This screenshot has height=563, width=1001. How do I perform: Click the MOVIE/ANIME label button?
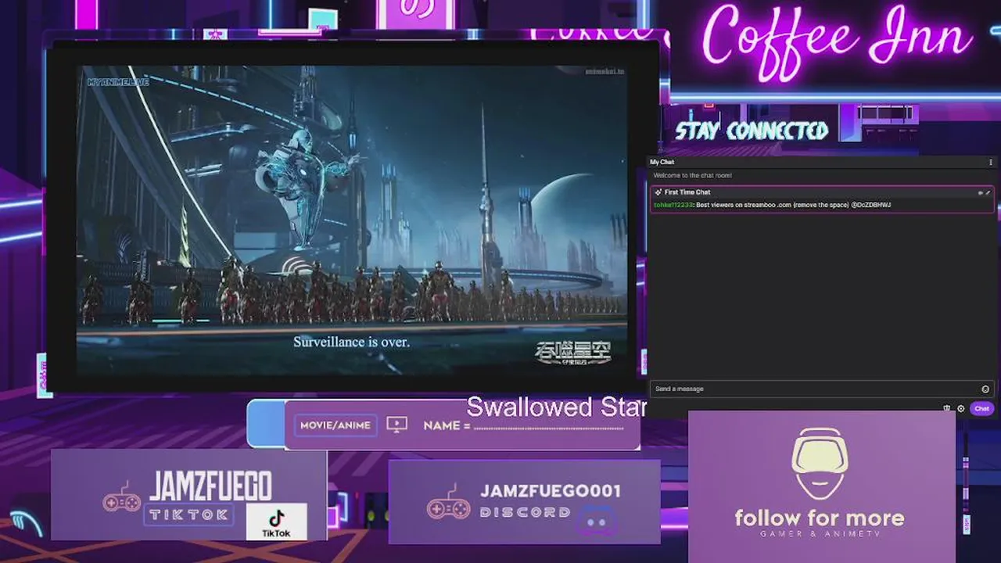point(335,425)
